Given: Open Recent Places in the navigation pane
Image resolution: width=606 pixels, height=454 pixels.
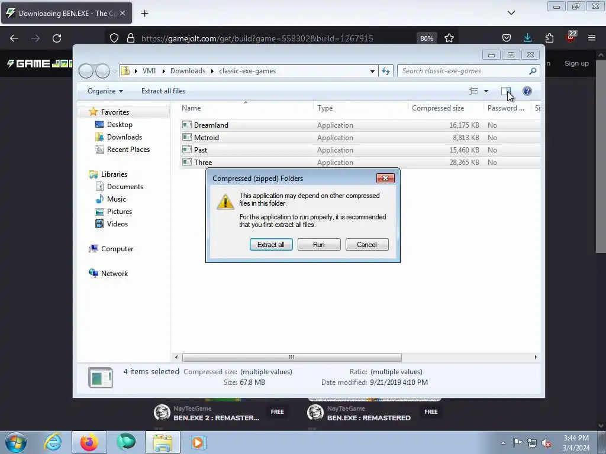Looking at the screenshot, I should (128, 150).
